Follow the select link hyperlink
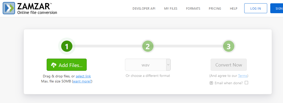283x103 pixels. 83,76
